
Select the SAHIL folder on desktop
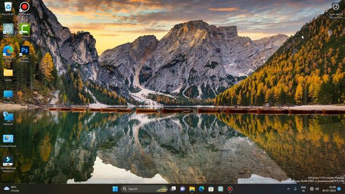8,75
